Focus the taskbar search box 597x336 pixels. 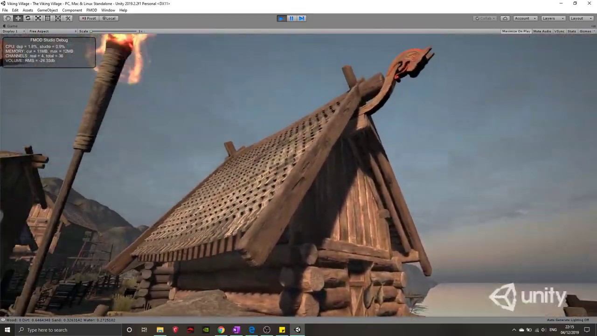(x=68, y=330)
